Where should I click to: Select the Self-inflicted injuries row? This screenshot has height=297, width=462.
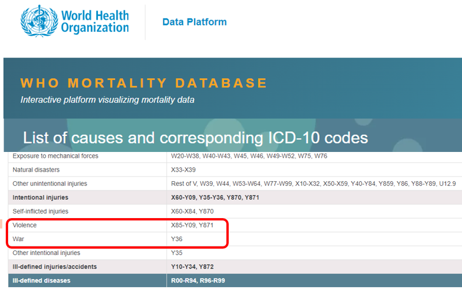pyautogui.click(x=41, y=211)
